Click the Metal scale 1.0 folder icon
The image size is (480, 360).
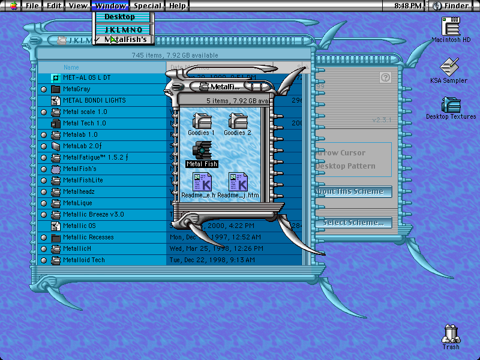coord(55,112)
